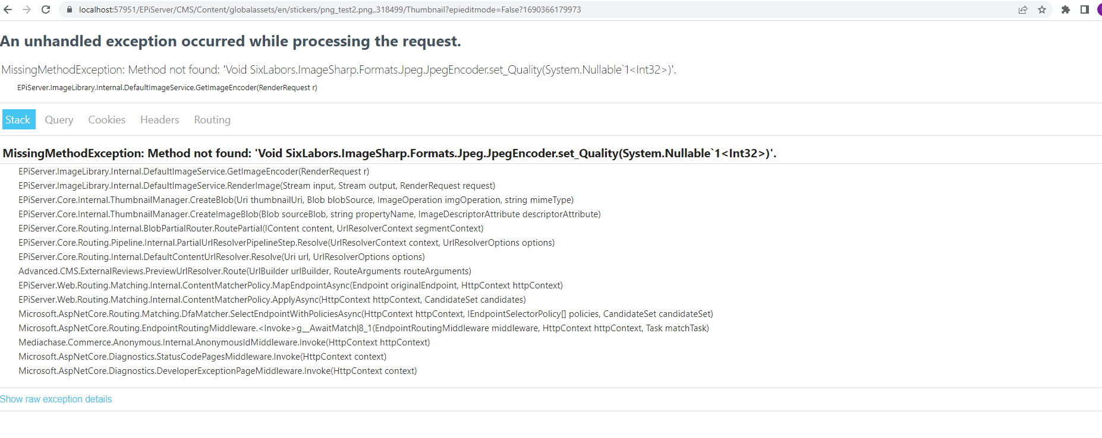This screenshot has height=438, width=1102.
Task: View site information lock icon
Action: pyautogui.click(x=70, y=9)
